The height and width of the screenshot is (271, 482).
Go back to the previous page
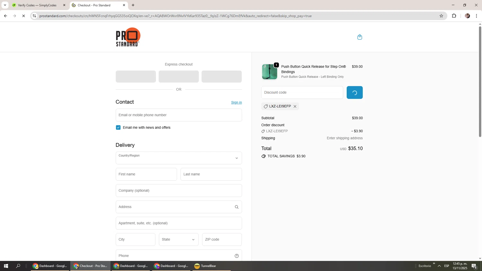(x=5, y=16)
